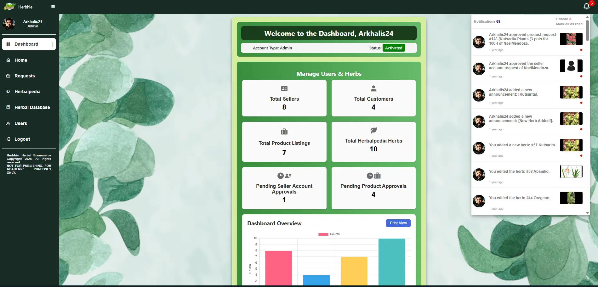598x287 pixels.
Task: Click the Oregano herb thumbnail
Action: 571,198
